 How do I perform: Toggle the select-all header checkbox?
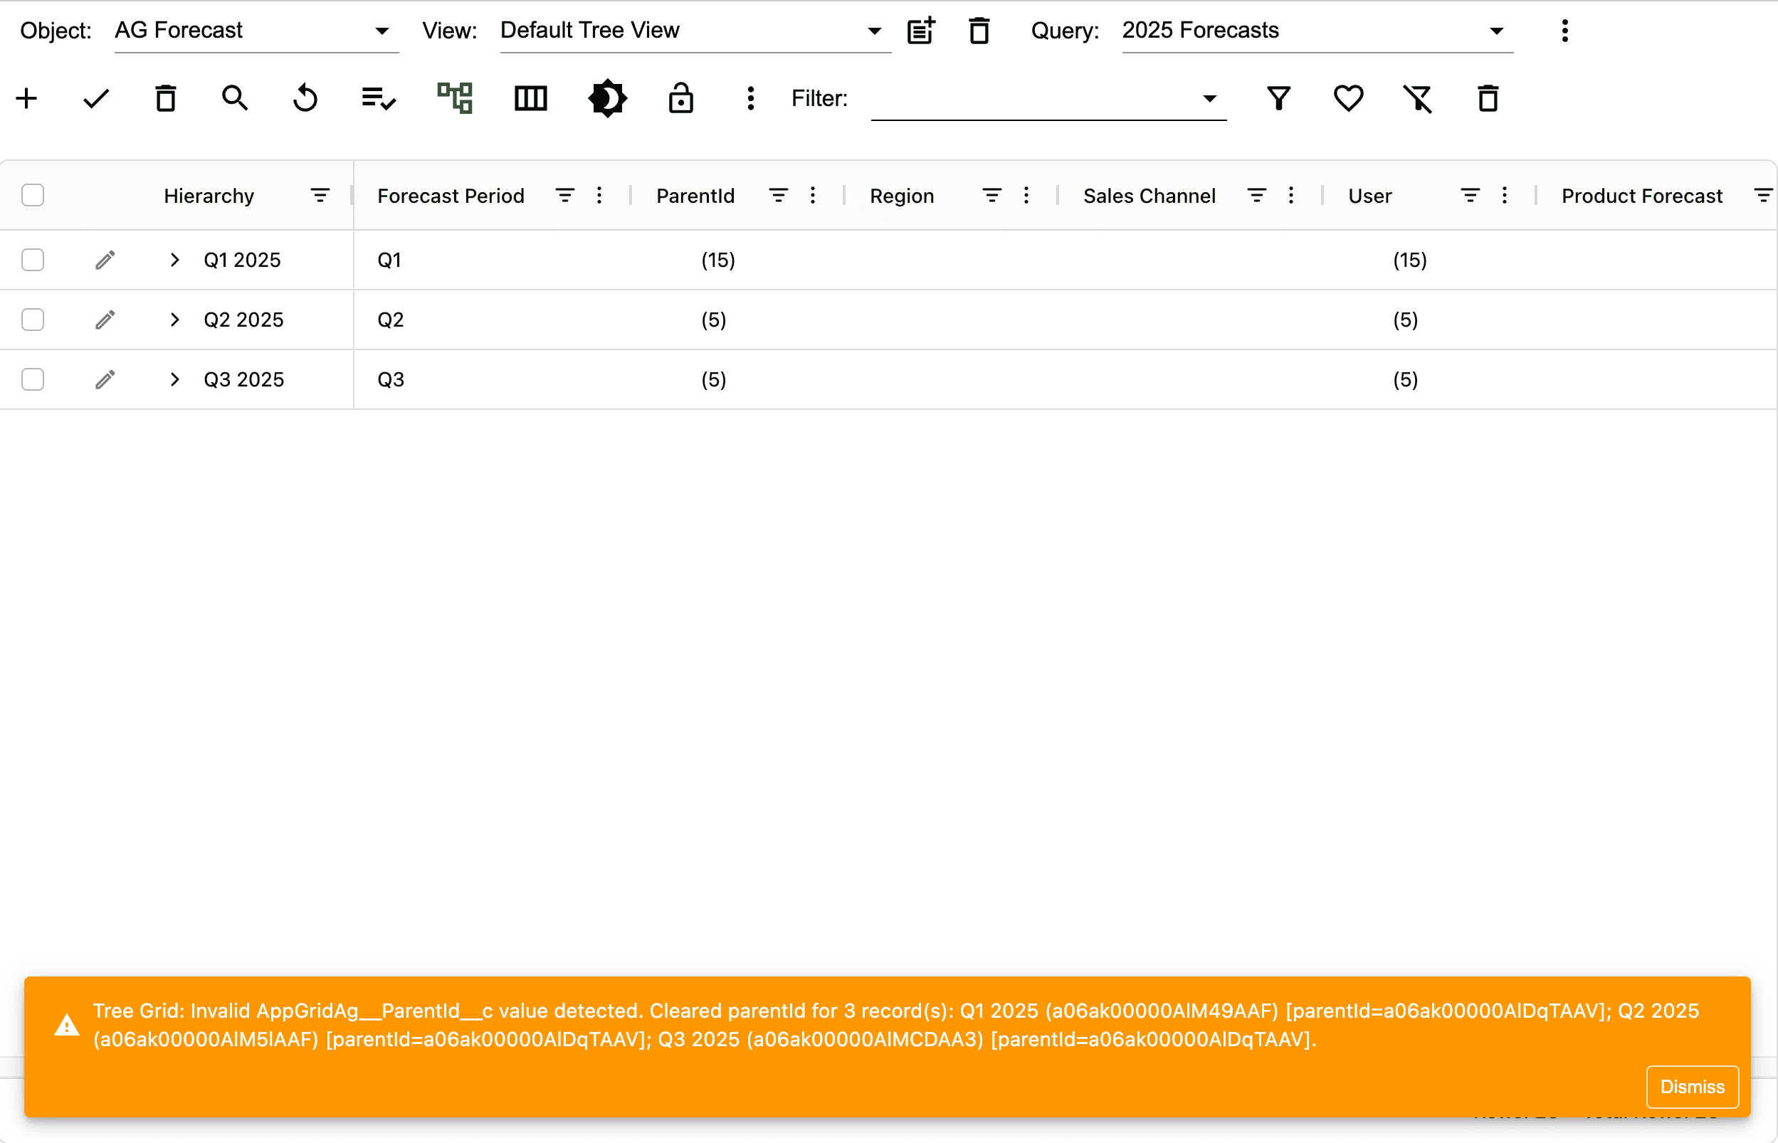coord(33,195)
